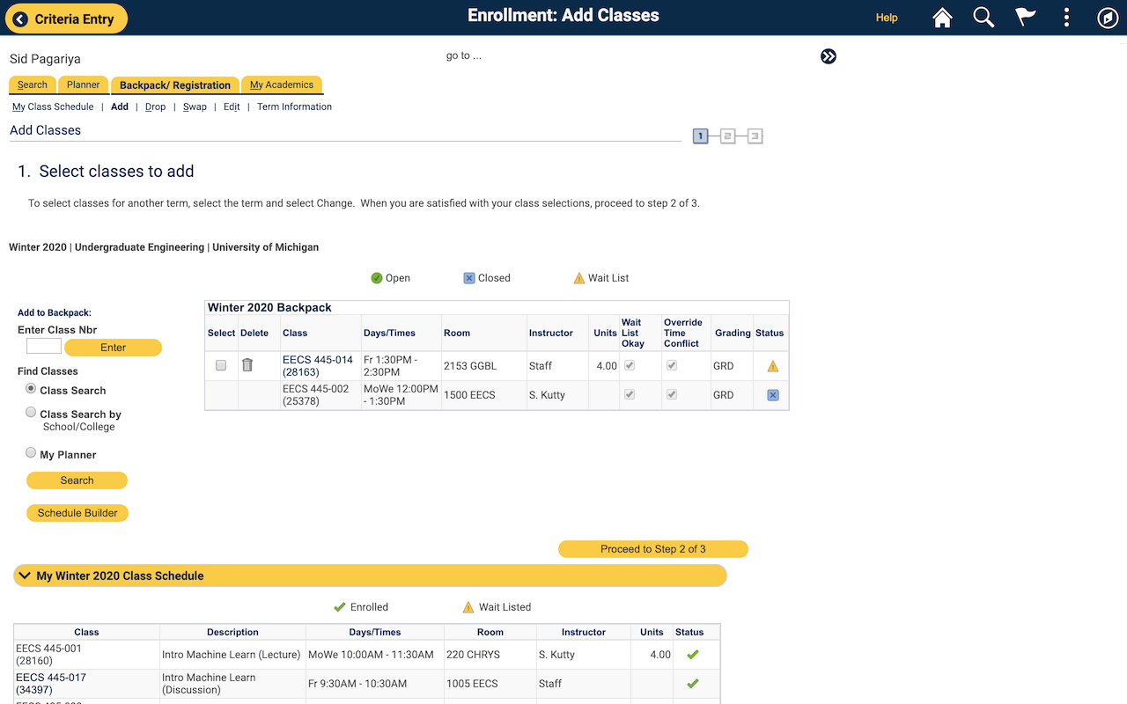Open the Home icon in header
This screenshot has height=704, width=1127.
point(943,18)
